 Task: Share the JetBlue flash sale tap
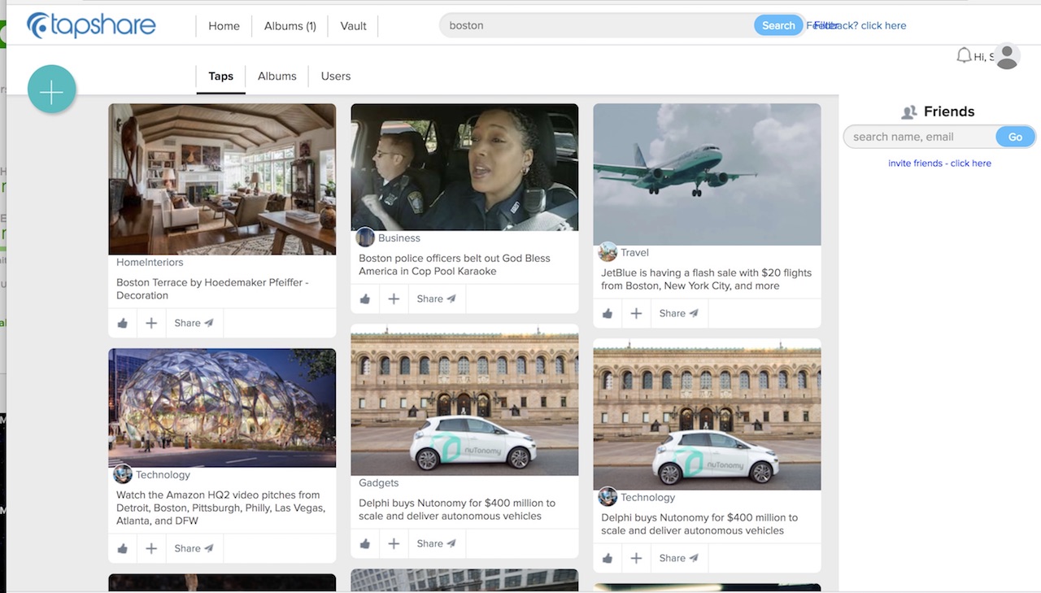tap(678, 313)
